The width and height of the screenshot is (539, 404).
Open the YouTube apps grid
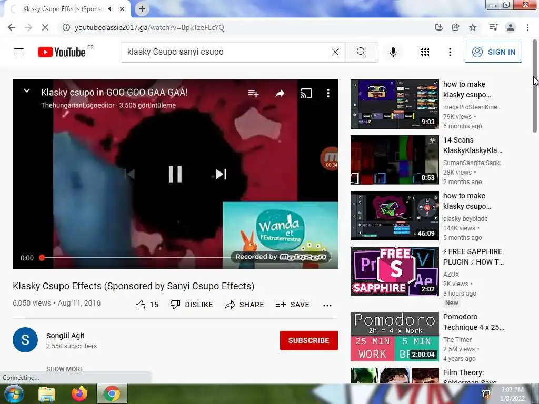(425, 52)
